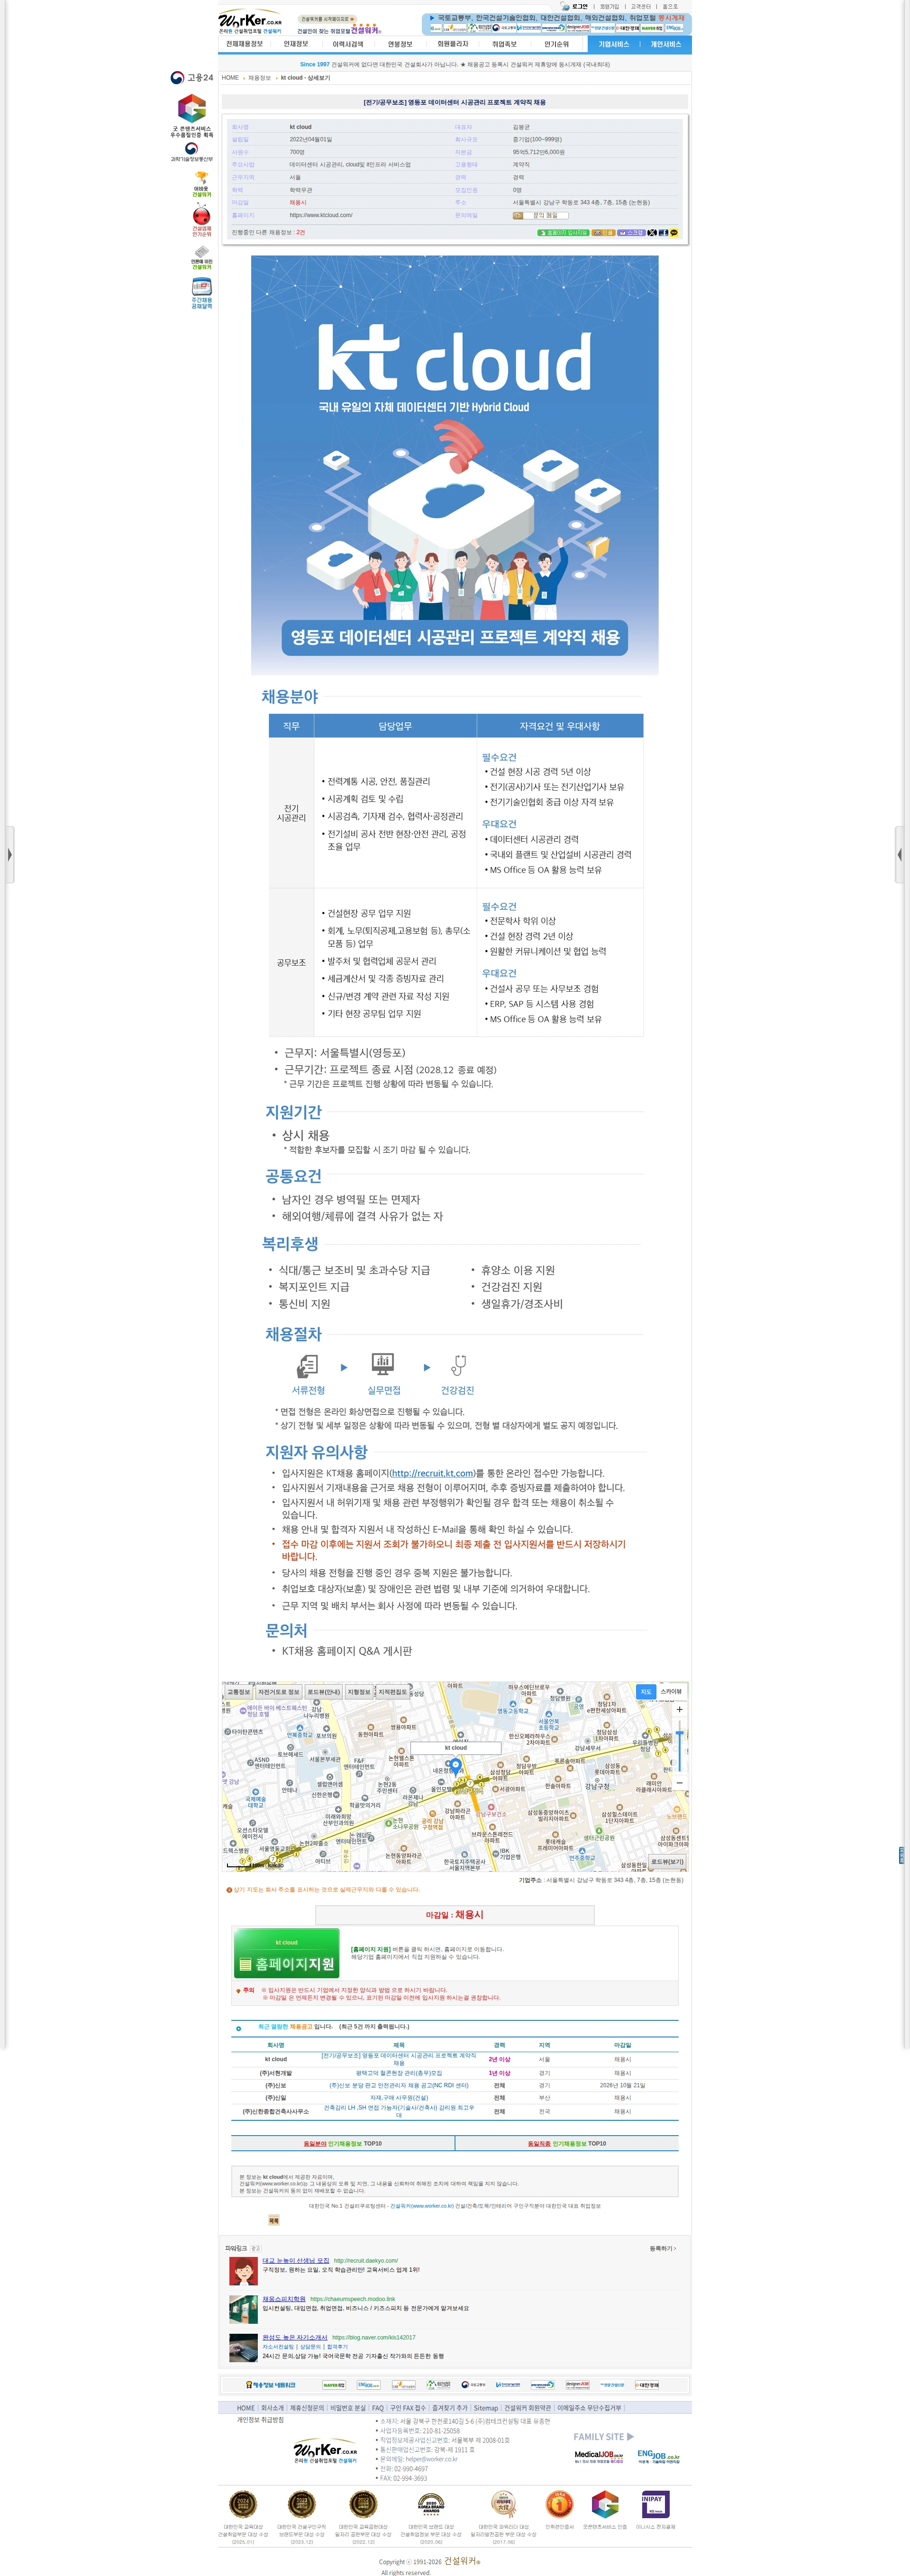Switch to the 개인서비스 tab

tap(666, 44)
